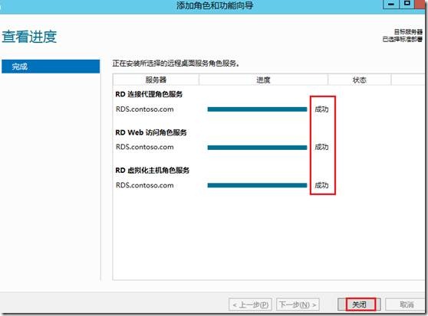Click the 查看进度 page title
This screenshot has width=428, height=316.
click(29, 37)
